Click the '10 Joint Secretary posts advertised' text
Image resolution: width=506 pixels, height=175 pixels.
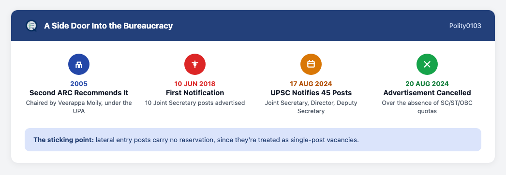[x=195, y=103]
